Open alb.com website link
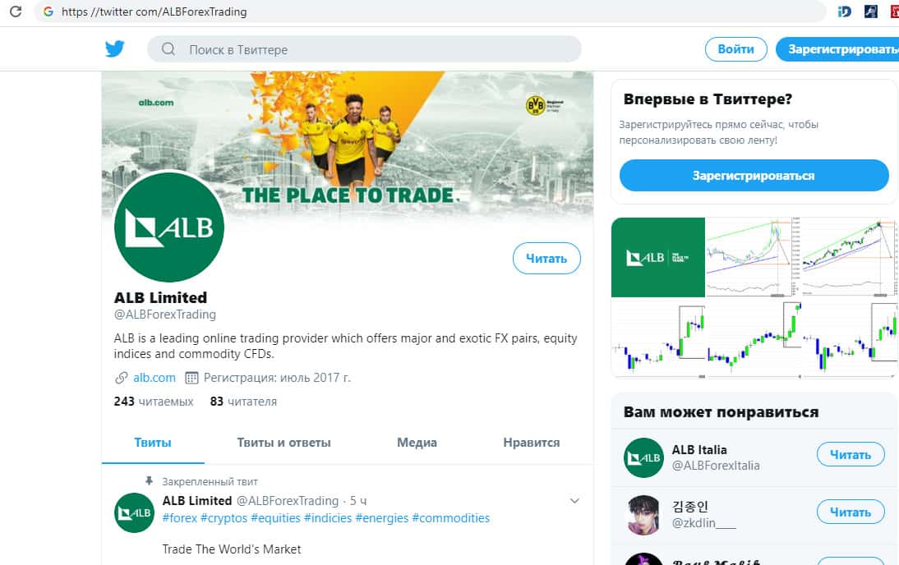 154,378
